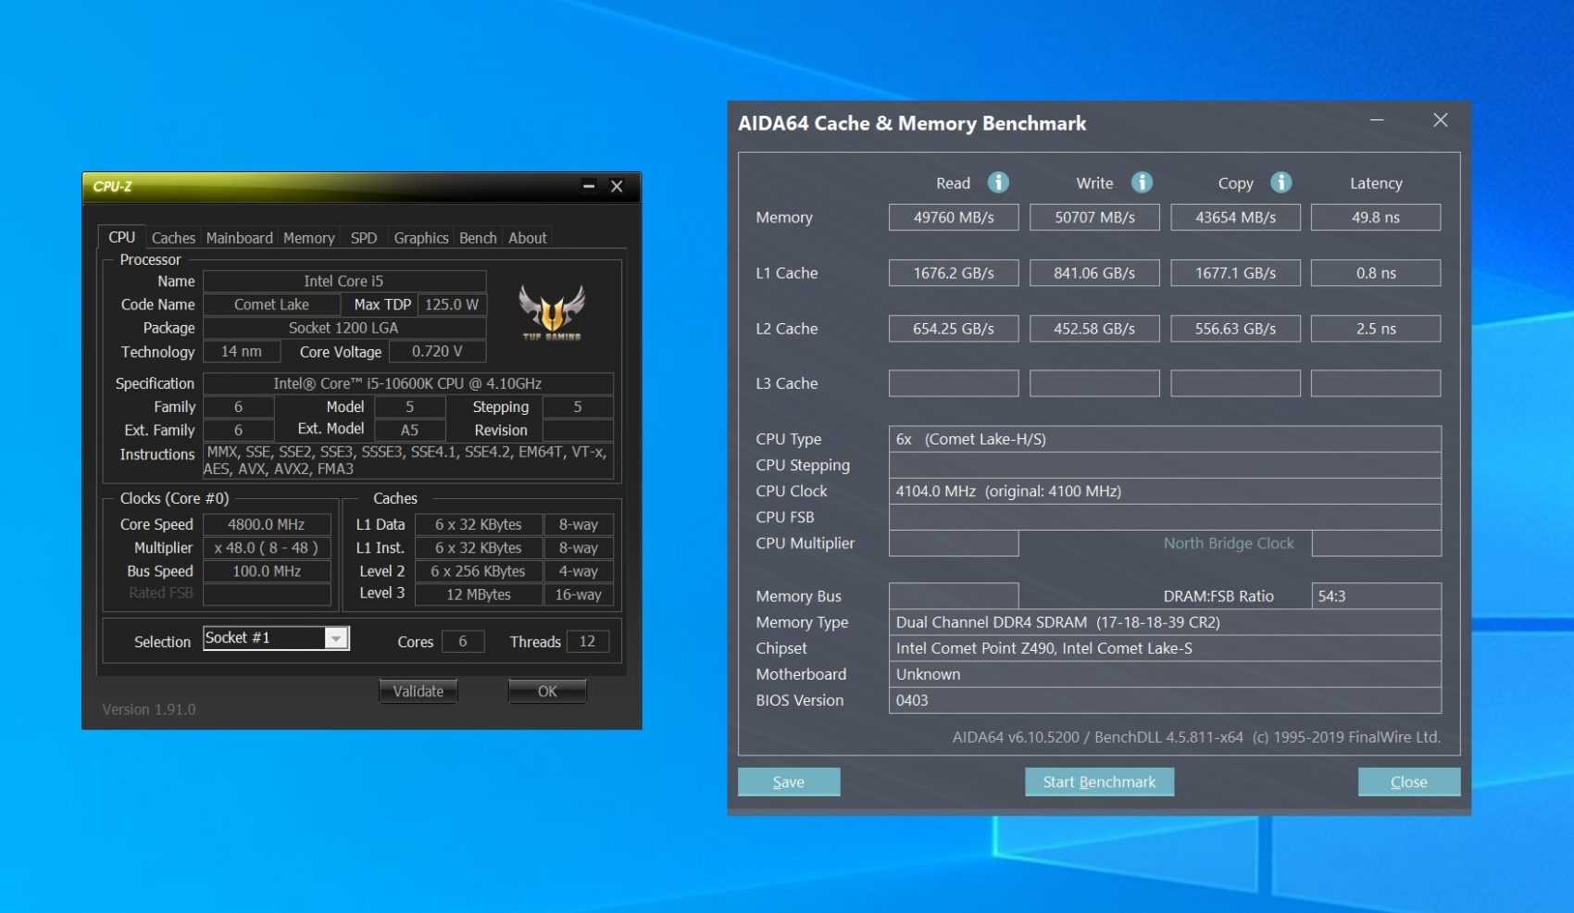Image resolution: width=1574 pixels, height=913 pixels.
Task: Select the Memory tab in CPU-Z
Action: click(x=308, y=238)
